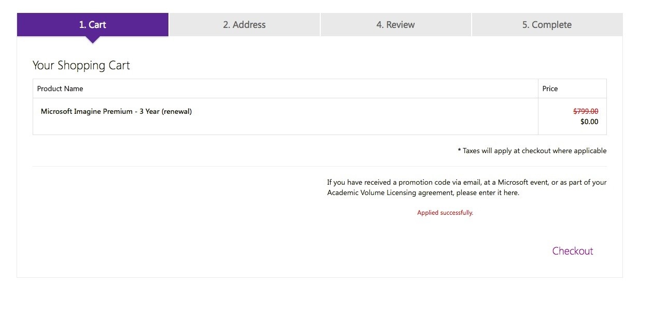
Task: Go to the 4. Review step tab
Action: [x=395, y=25]
